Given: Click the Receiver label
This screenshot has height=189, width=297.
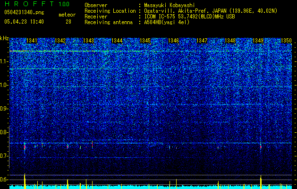Looking at the screenshot, I should 96,17.
